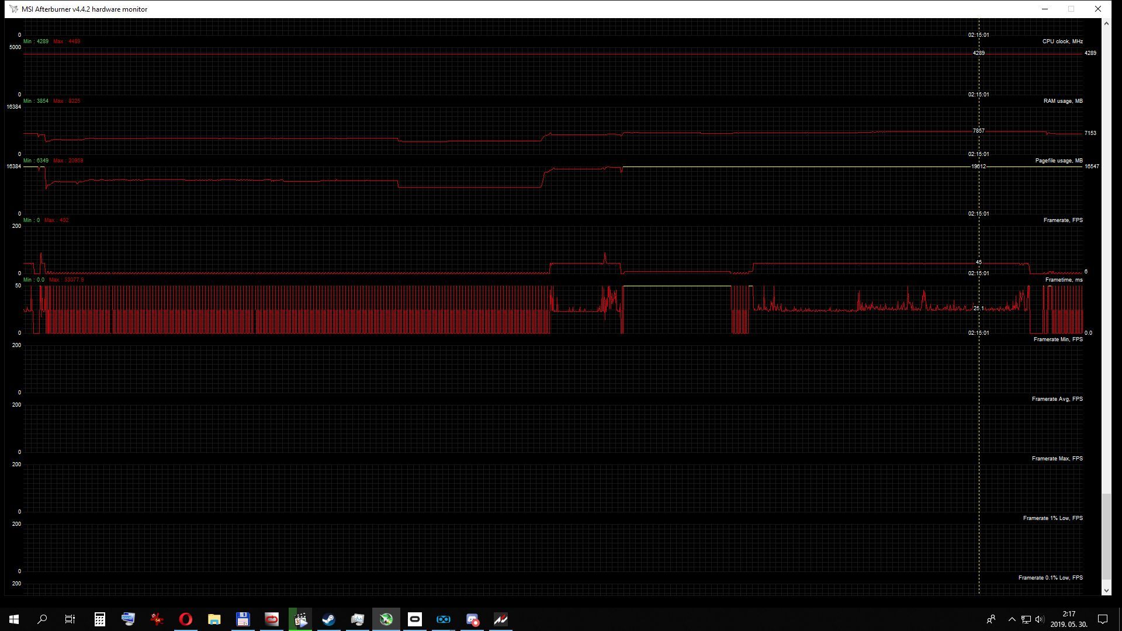The width and height of the screenshot is (1122, 631).
Task: Open Opera browser from the taskbar
Action: pos(185,619)
